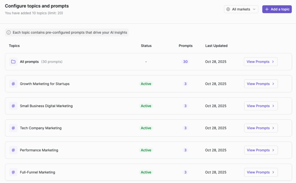Click the info icon in the prompts notice
Screen dimensions: 296x183
point(9,33)
